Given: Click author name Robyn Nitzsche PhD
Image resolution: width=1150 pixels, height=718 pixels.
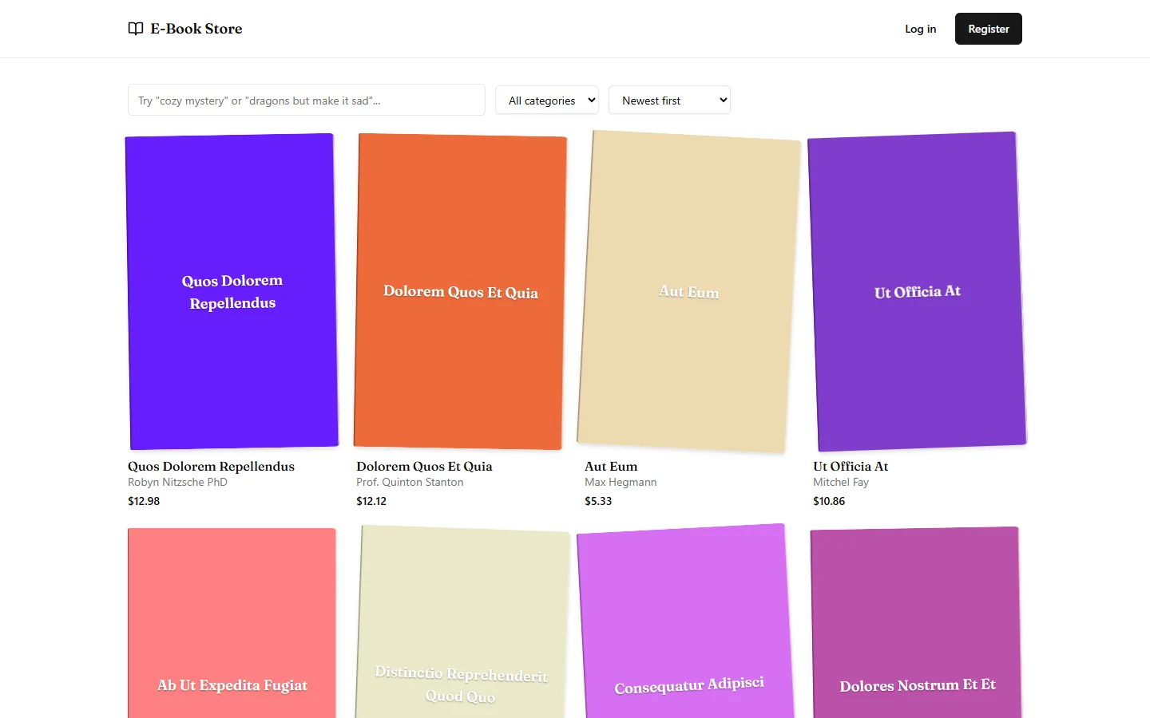Looking at the screenshot, I should tap(177, 482).
